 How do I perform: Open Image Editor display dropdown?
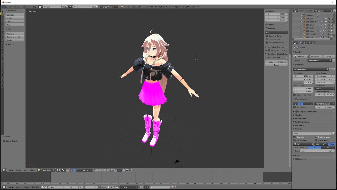(x=319, y=60)
